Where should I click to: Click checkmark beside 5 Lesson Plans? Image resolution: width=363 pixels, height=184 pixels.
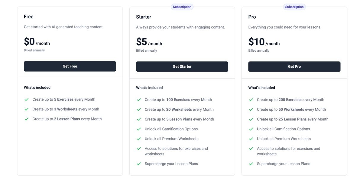(139, 120)
